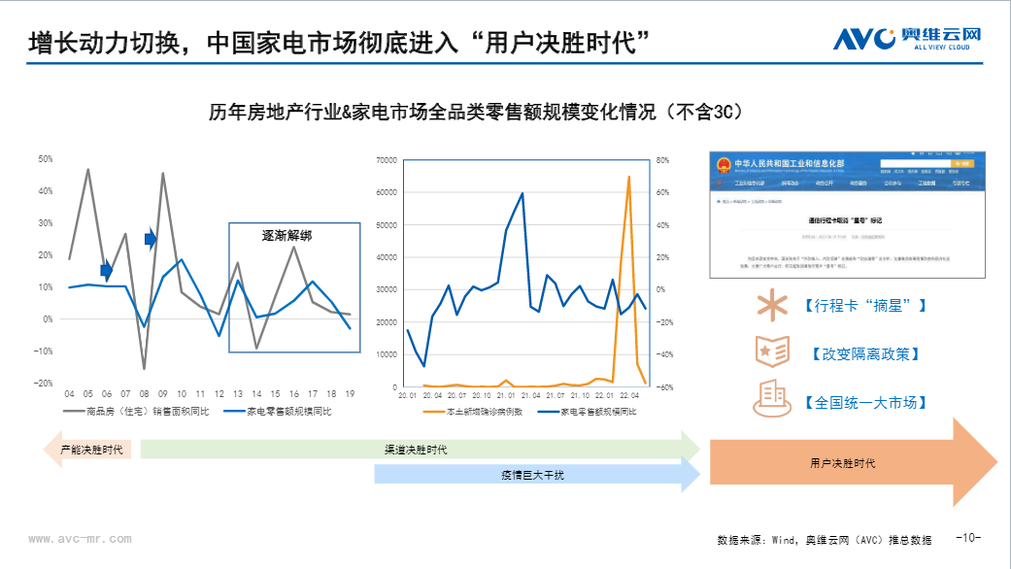The image size is (1011, 569).
Task: Click the gray 商品房销售面积同比 legend swatch
Action: click(75, 412)
